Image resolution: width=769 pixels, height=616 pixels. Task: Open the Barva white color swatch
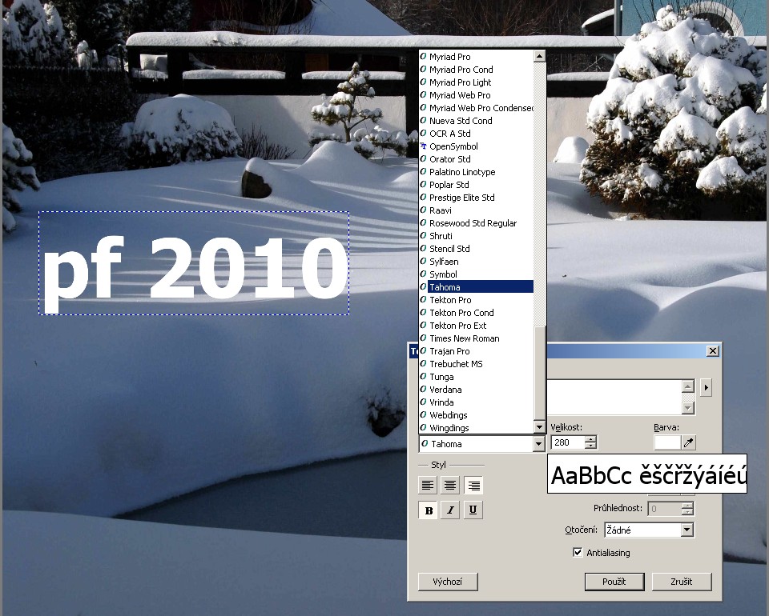tap(666, 442)
